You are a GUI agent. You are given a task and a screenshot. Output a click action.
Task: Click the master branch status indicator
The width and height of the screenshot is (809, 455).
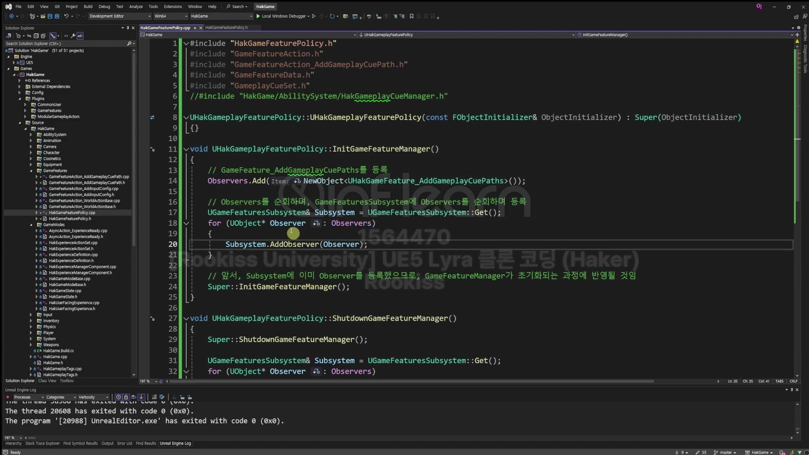(725, 452)
